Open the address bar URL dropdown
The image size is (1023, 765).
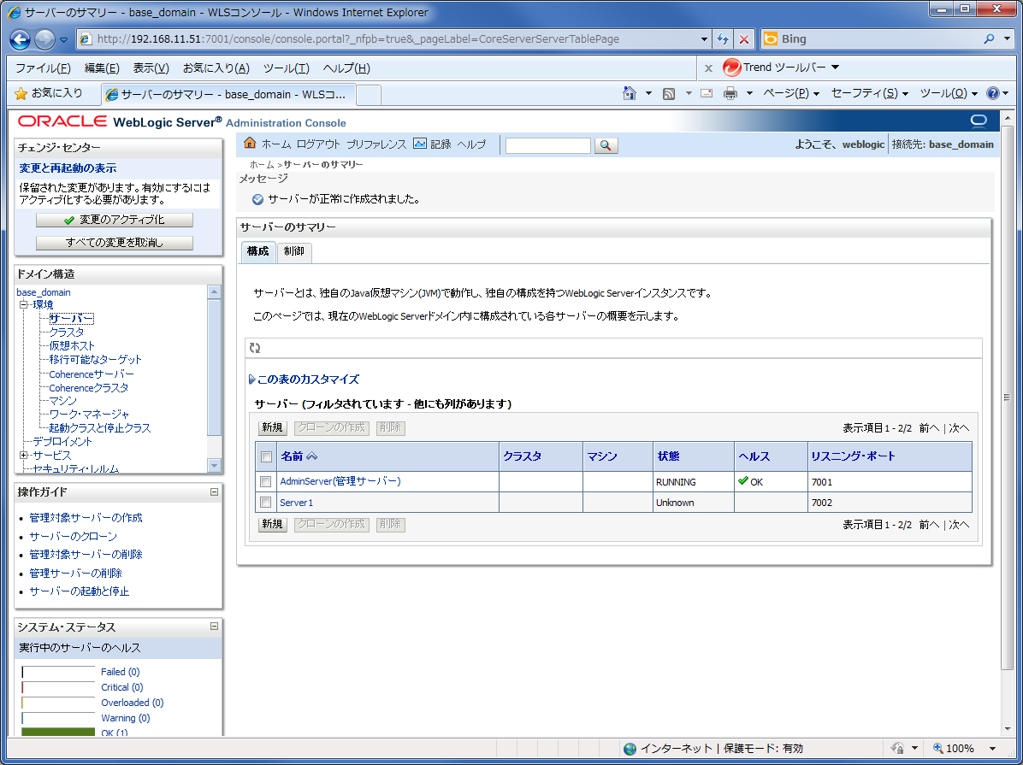pos(704,39)
